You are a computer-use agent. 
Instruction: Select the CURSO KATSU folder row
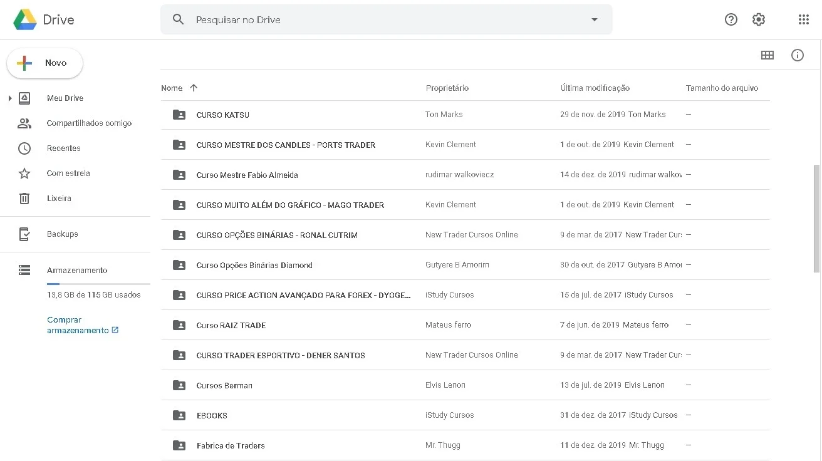465,115
